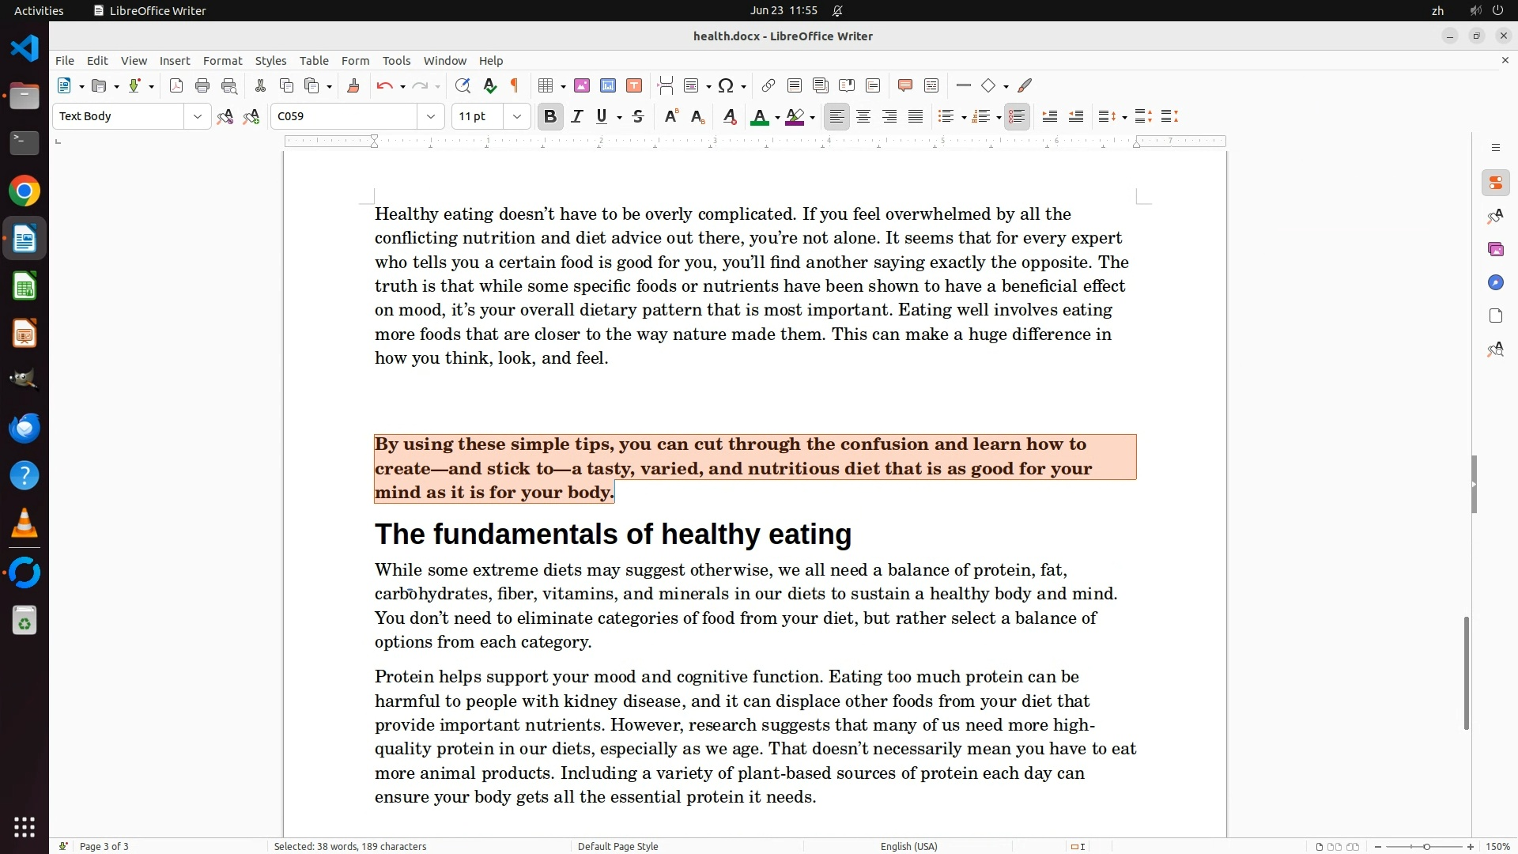
Task: Open the font size dropdown
Action: coord(517,117)
